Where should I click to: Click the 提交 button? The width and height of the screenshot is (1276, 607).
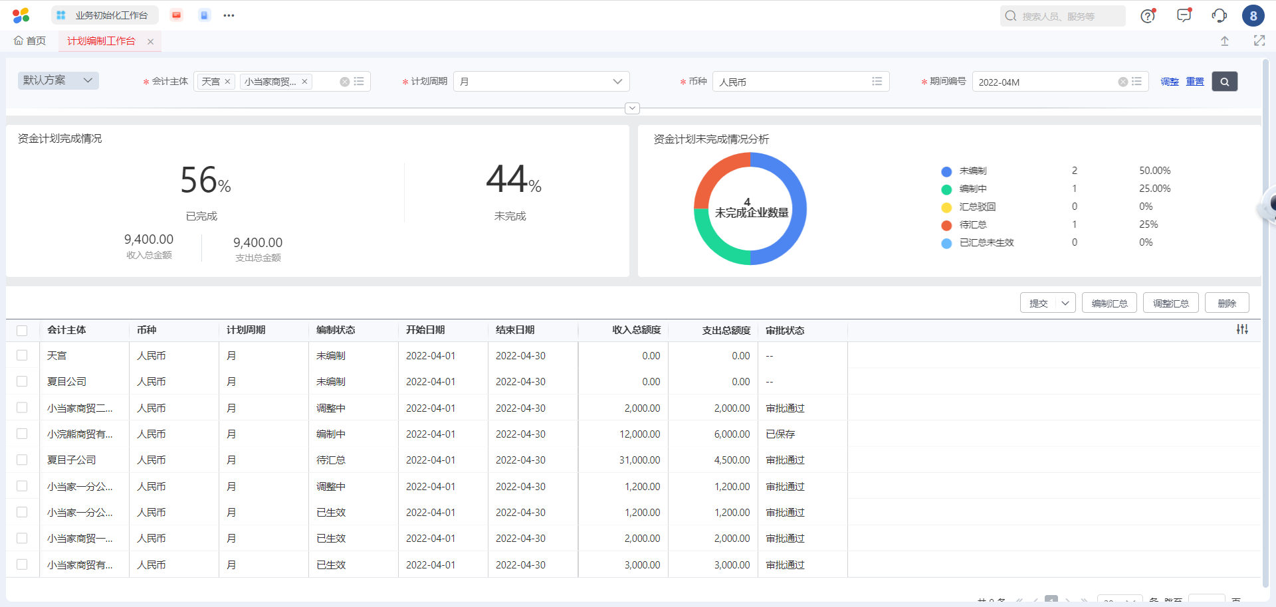pos(1039,303)
